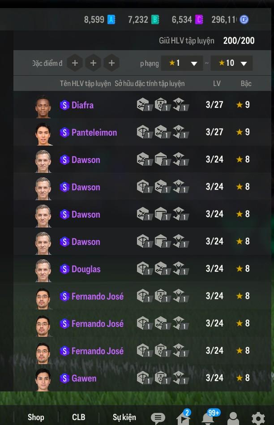The image size is (274, 425).
Task: Sort the coach list by the LV column
Action: click(217, 83)
